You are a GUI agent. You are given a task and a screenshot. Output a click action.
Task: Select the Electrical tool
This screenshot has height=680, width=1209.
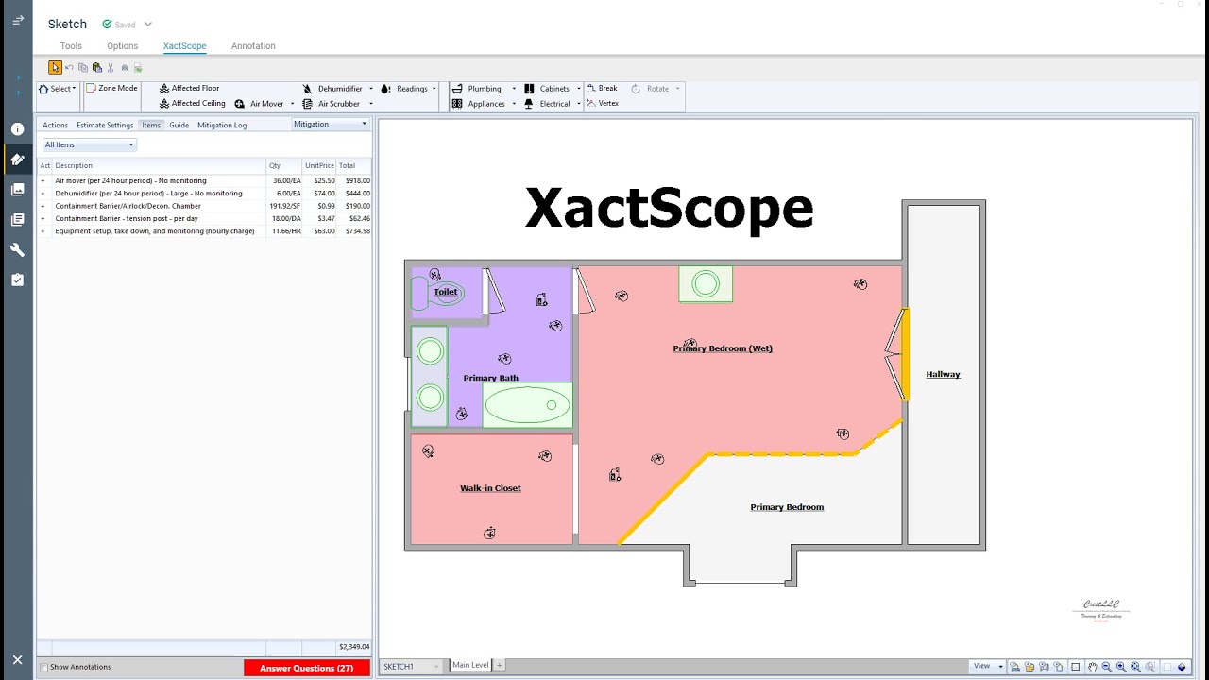(547, 104)
